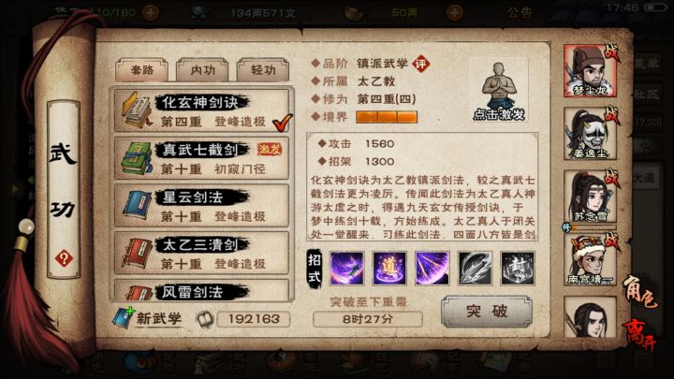Select the 道 skill icon
This screenshot has width=674, height=379.
coord(389,269)
